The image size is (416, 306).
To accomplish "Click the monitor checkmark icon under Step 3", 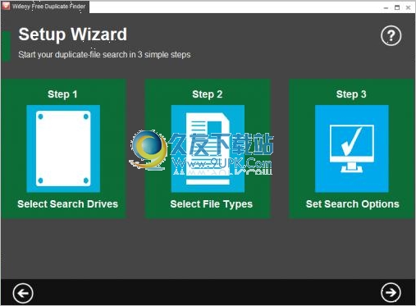I will click(352, 148).
